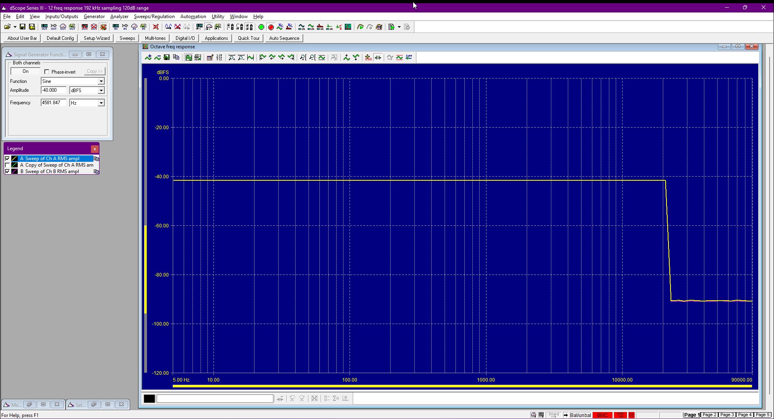Click the red circle stop button
Image resolution: width=774 pixels, height=419 pixels.
coord(271,27)
